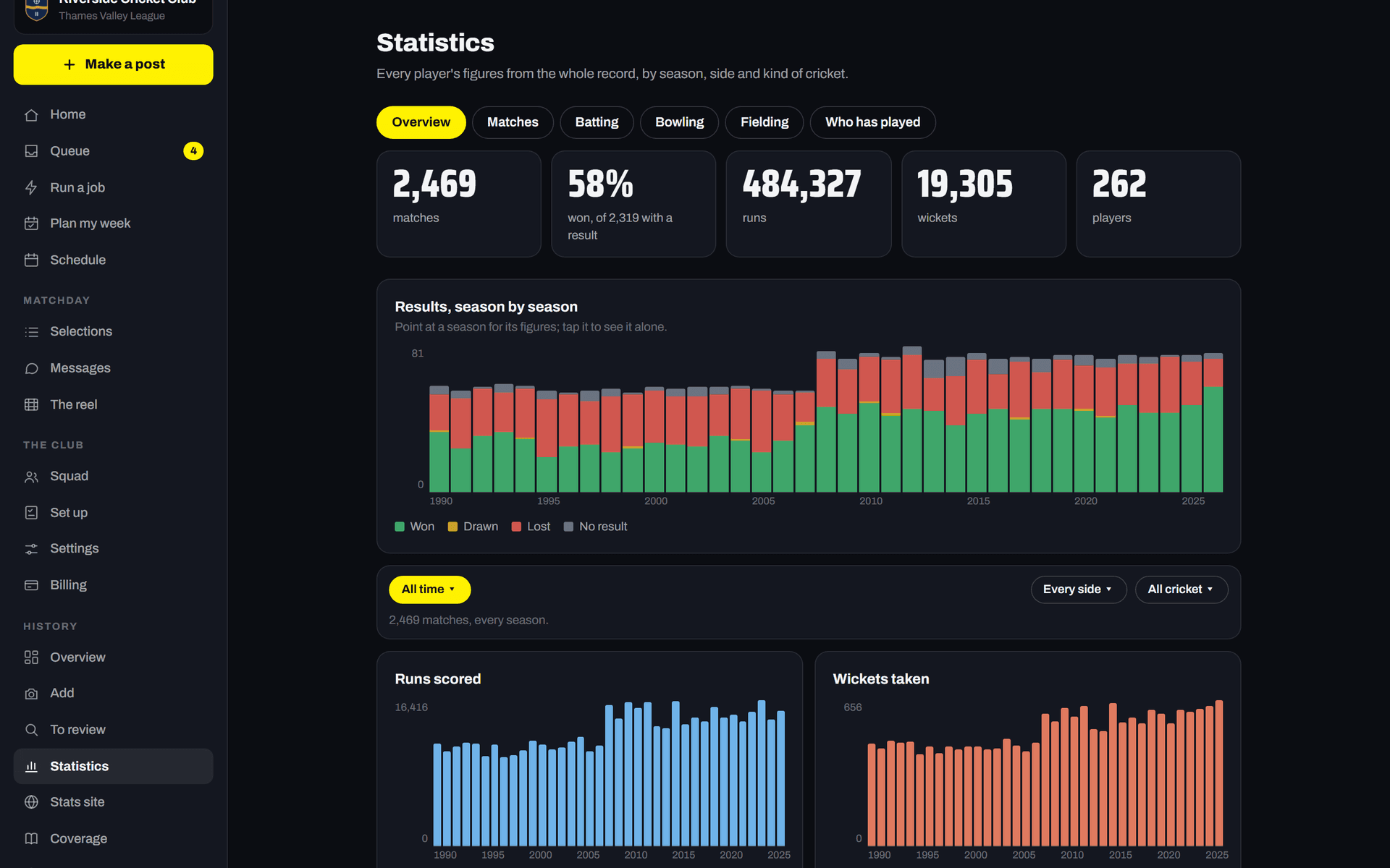1390x868 pixels.
Task: Click the Queue badge showing 4
Action: (193, 151)
